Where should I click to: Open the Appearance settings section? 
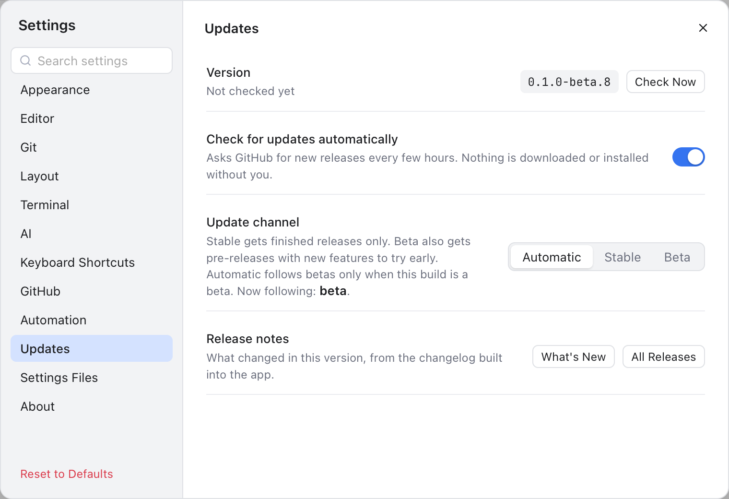click(x=92, y=90)
